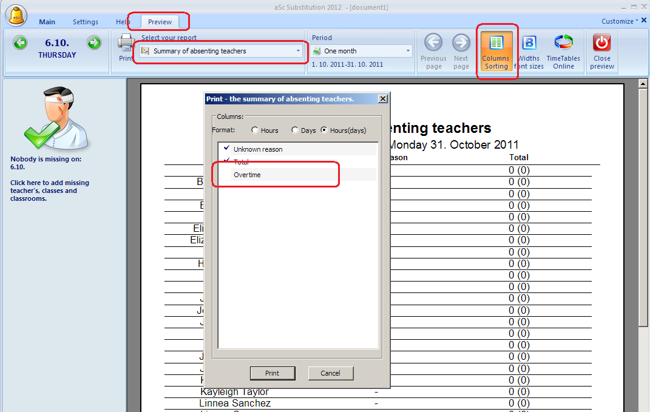Click the vertical scrollbar of the preview

tap(643, 208)
